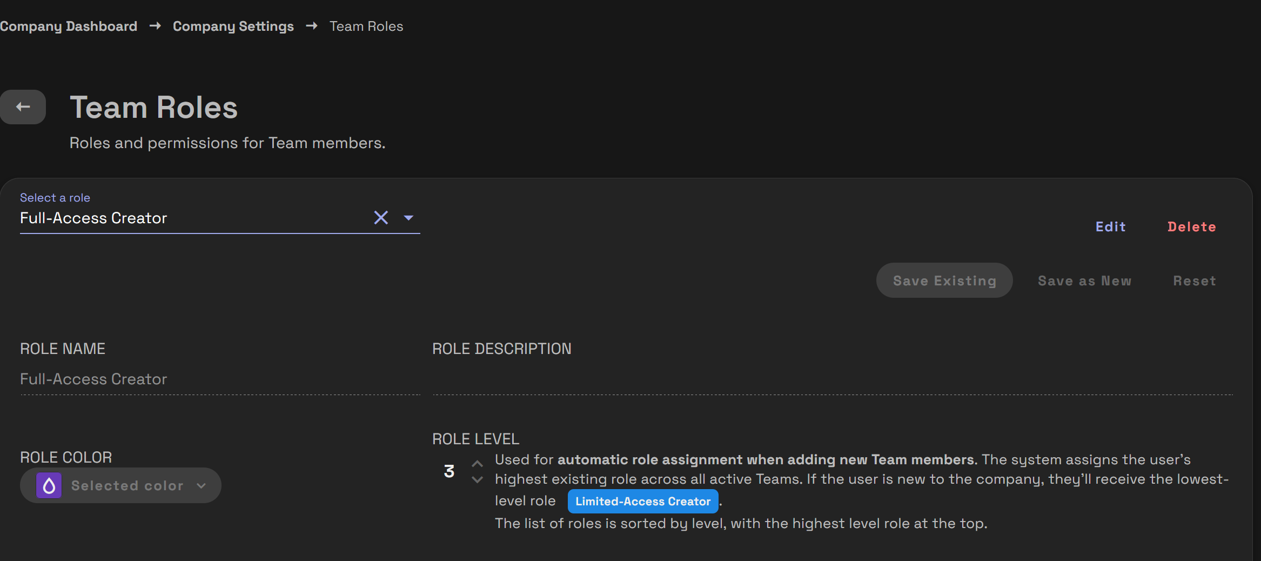Image resolution: width=1261 pixels, height=561 pixels.
Task: Expand the Selected color chevron
Action: tap(202, 486)
